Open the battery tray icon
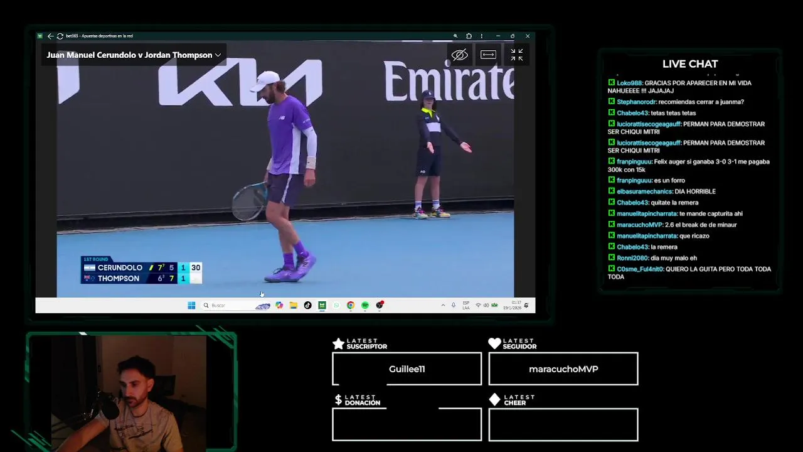Screen dimensions: 803x452 [x=494, y=306]
